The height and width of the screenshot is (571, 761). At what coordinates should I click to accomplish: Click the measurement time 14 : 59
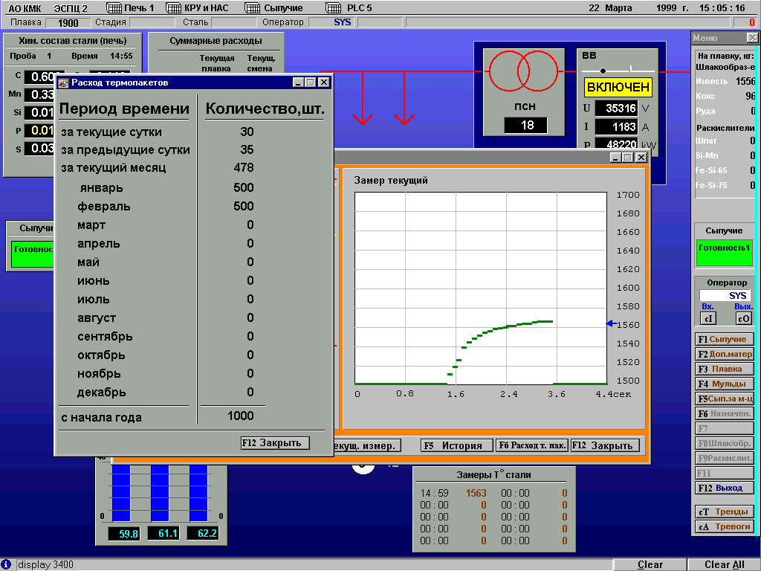tap(434, 494)
